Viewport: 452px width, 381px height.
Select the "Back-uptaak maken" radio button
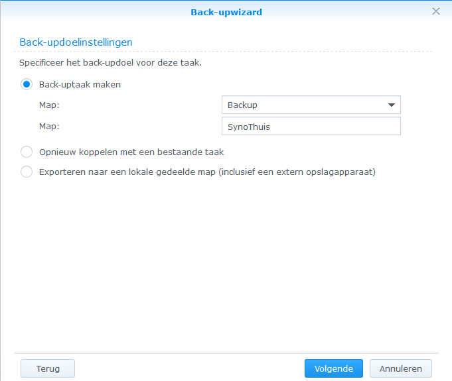27,85
